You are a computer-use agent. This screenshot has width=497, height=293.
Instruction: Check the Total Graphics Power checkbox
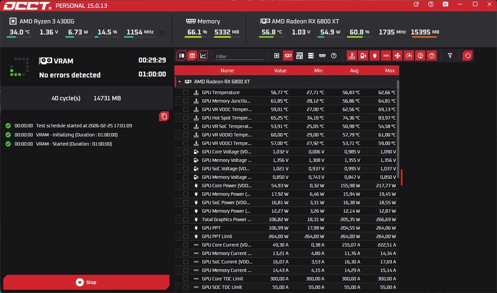click(x=186, y=220)
